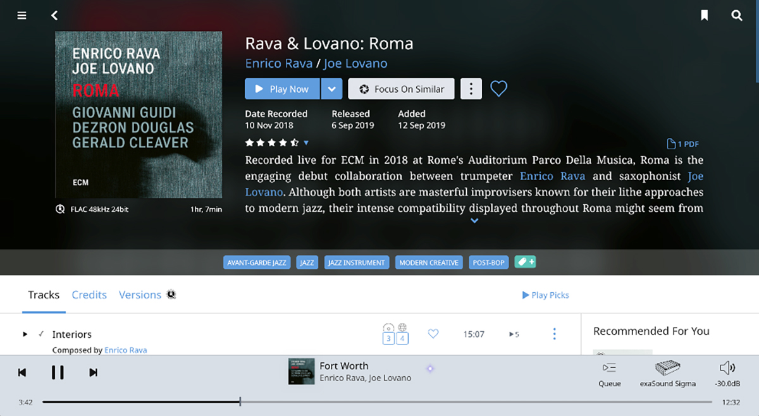Open the Enrico Rava artist link in the title
Image resolution: width=759 pixels, height=416 pixels.
279,63
